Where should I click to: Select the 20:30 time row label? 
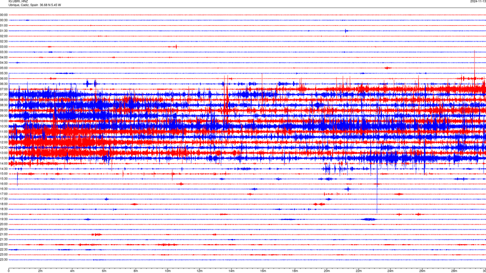[4, 230]
